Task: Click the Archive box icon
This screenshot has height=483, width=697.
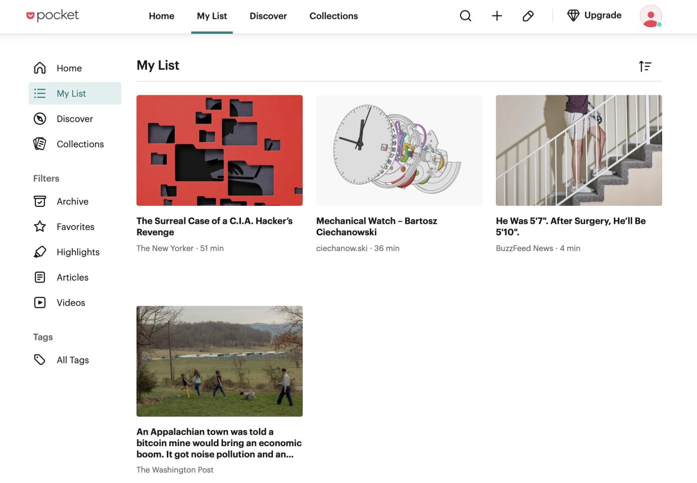Action: coord(40,201)
